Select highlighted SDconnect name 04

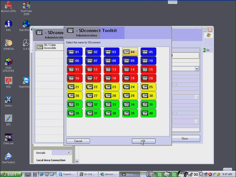click(130, 52)
